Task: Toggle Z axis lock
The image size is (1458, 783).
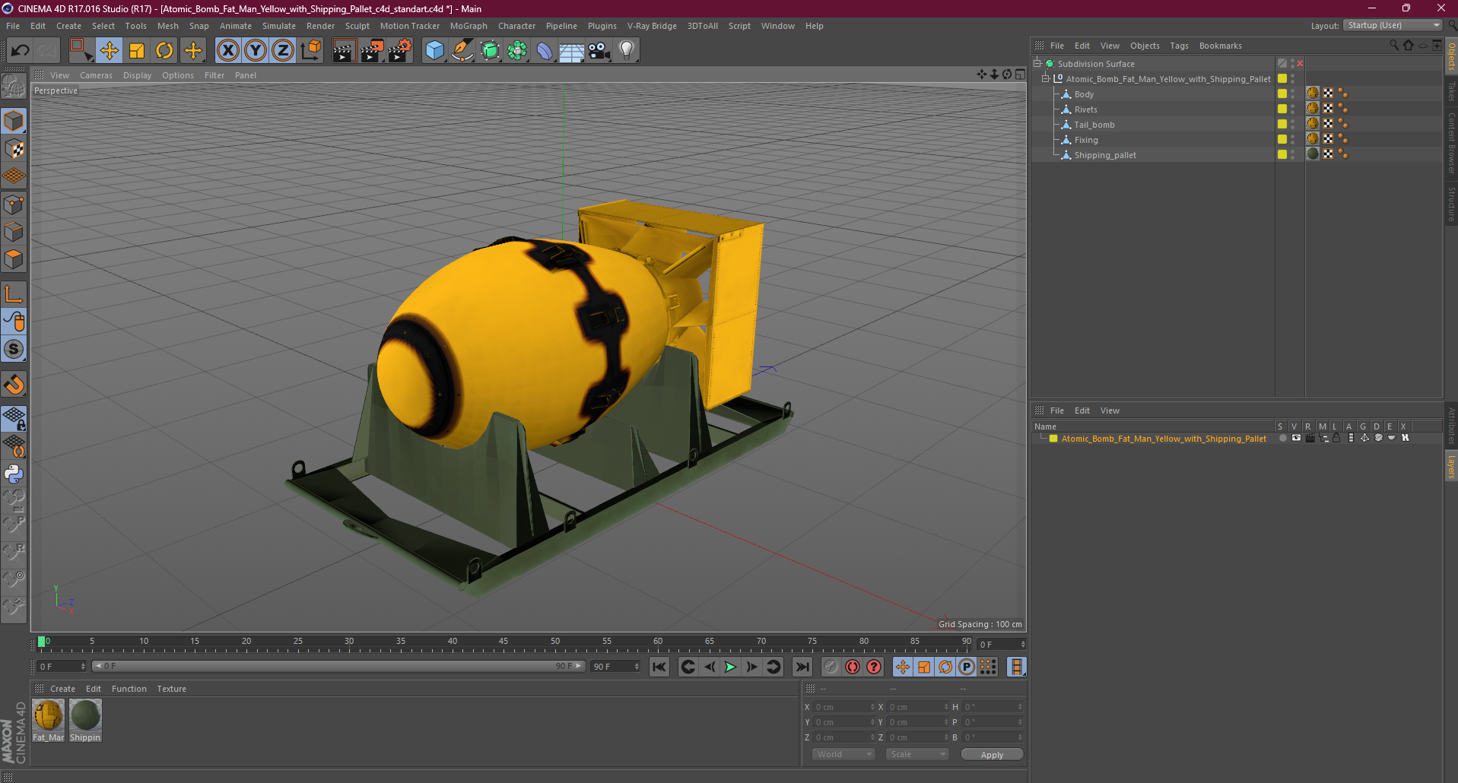Action: click(283, 51)
